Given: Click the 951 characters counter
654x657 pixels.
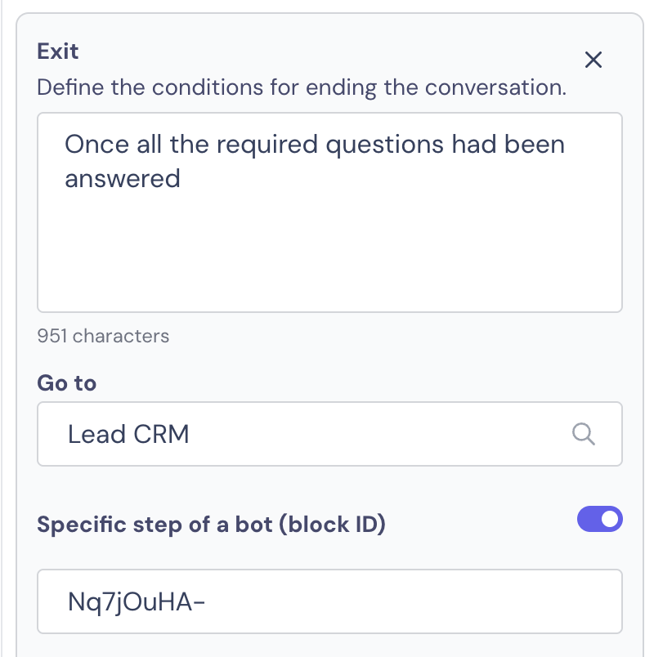Looking at the screenshot, I should click(103, 336).
